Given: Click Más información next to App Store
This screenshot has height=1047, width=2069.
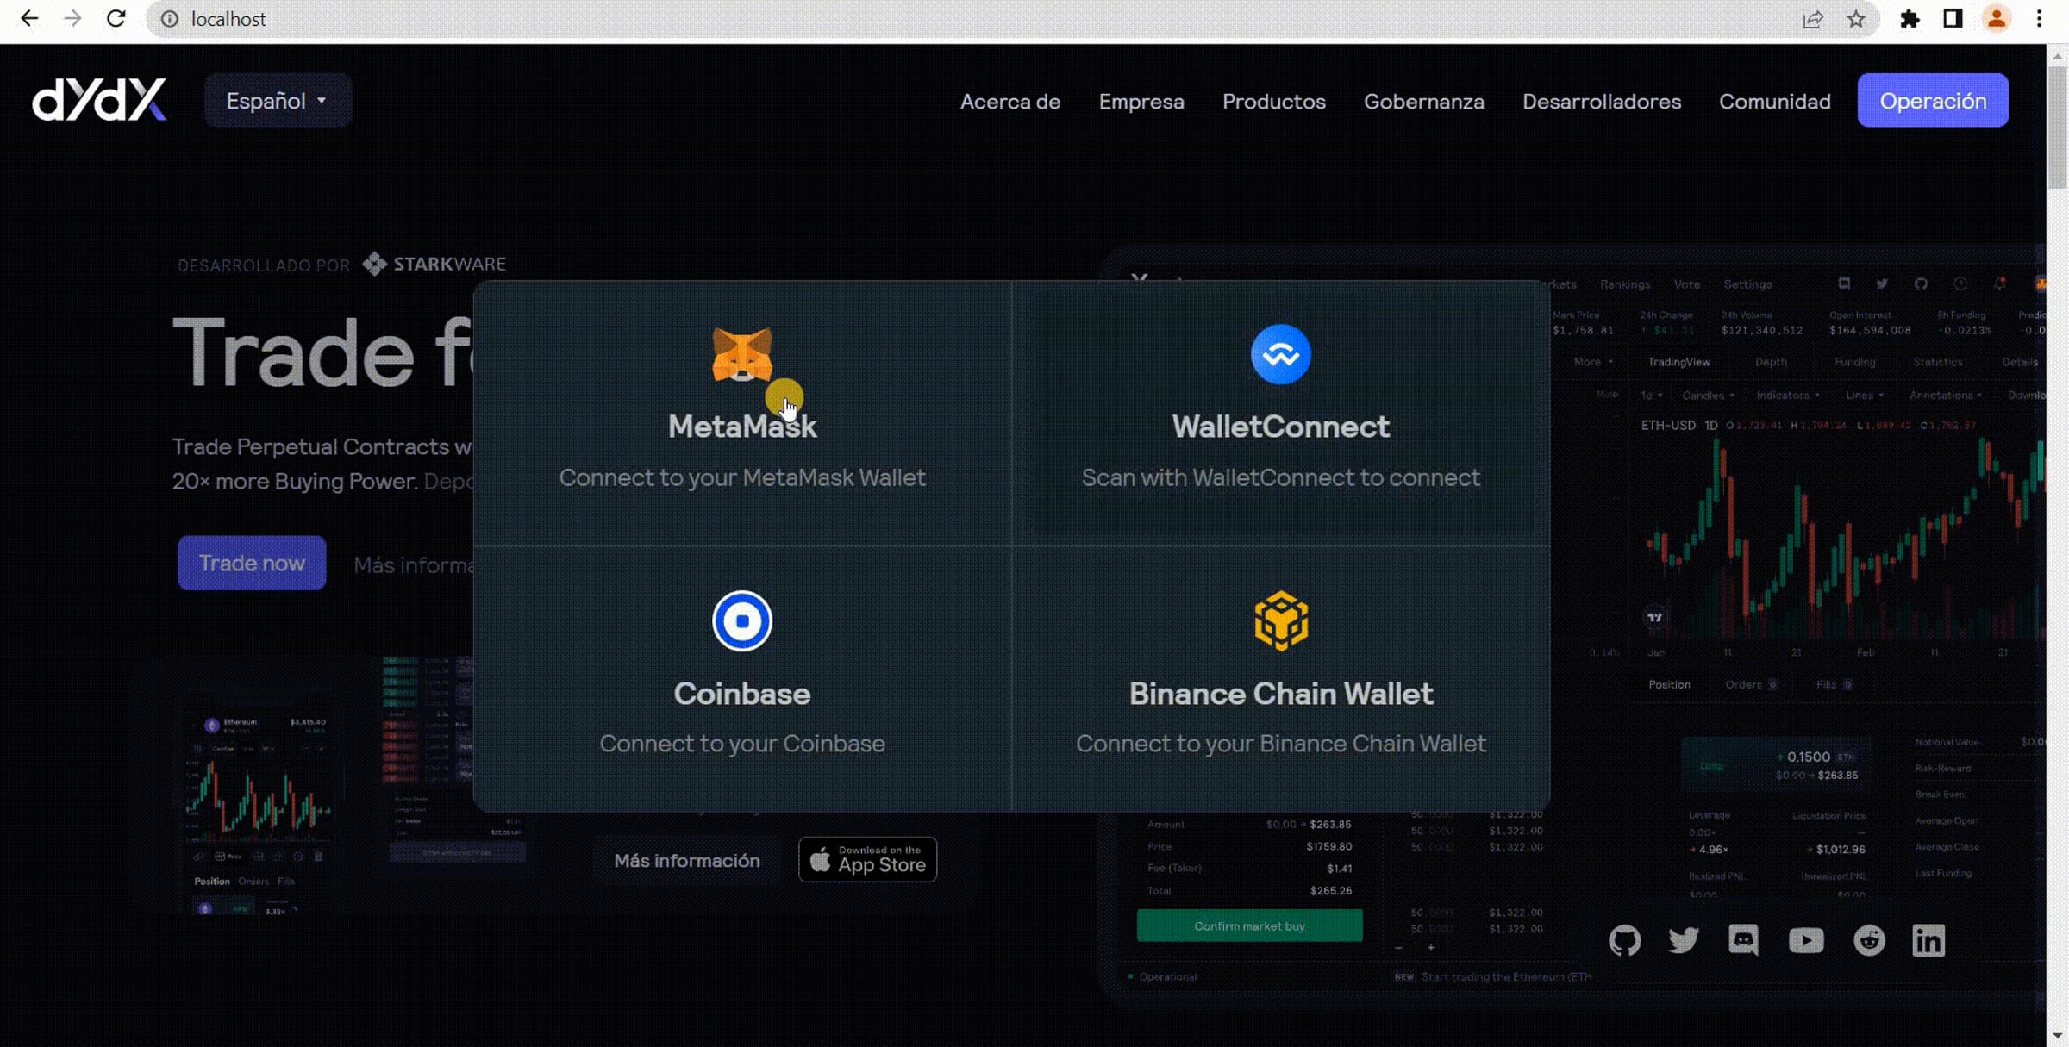Looking at the screenshot, I should click(x=687, y=860).
